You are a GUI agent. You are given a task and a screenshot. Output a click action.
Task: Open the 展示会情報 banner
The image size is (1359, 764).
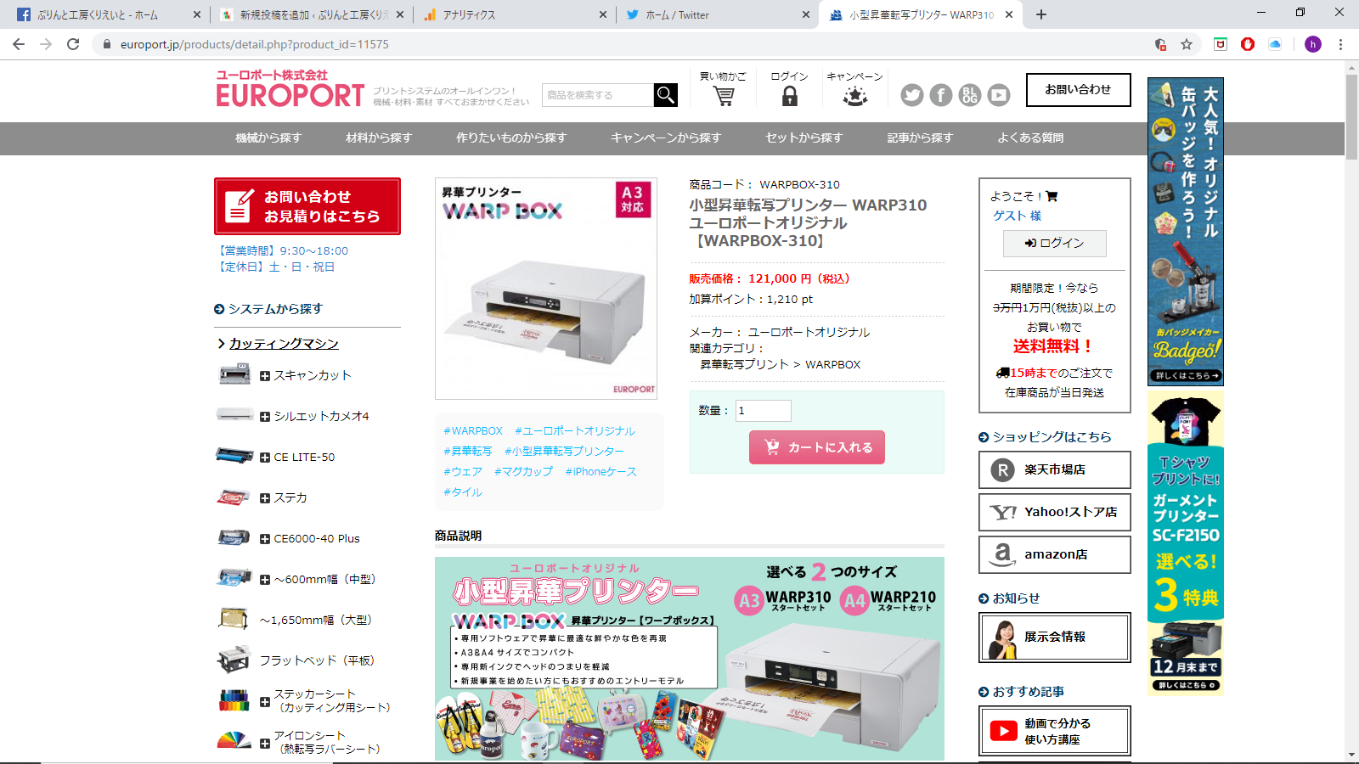click(x=1055, y=638)
